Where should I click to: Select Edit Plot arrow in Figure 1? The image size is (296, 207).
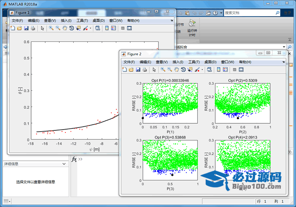(42, 28)
